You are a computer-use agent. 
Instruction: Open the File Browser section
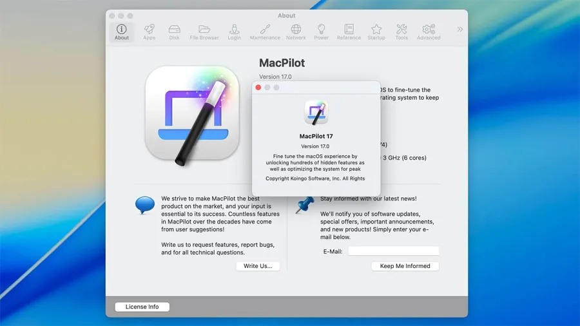[x=204, y=32]
